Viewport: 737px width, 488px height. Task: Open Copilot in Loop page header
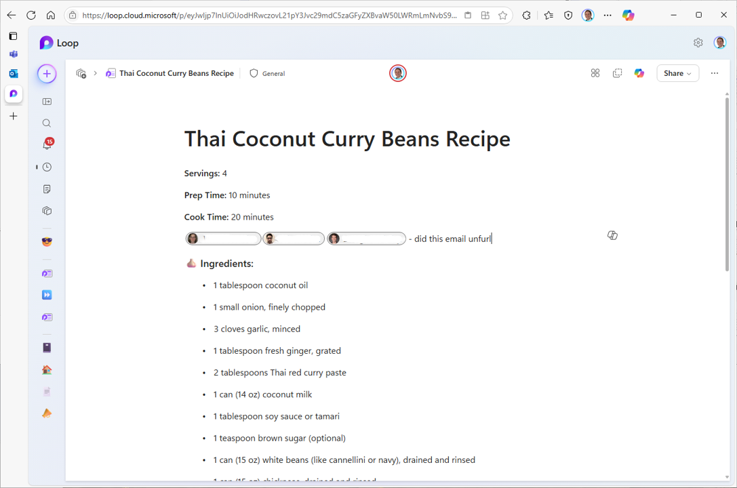click(639, 73)
